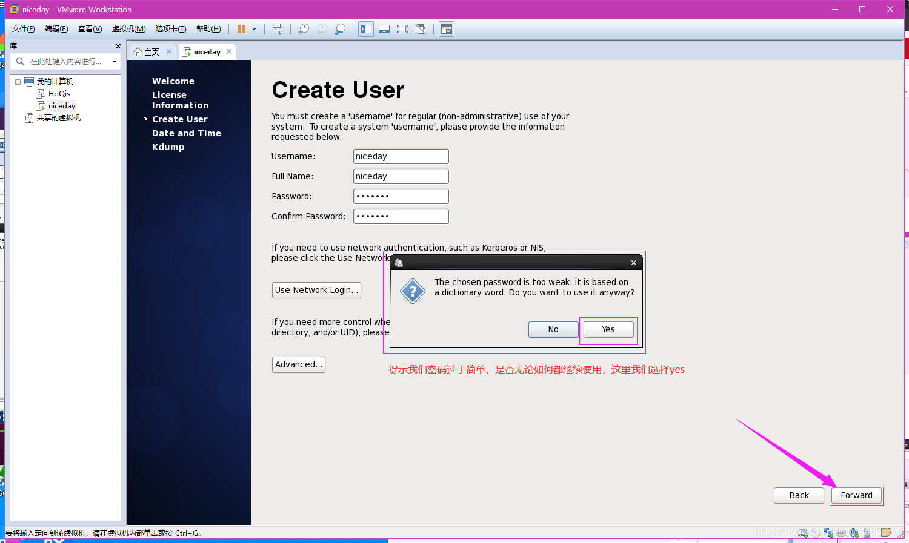
Task: Click the Create User step in sidebar
Action: (x=180, y=119)
